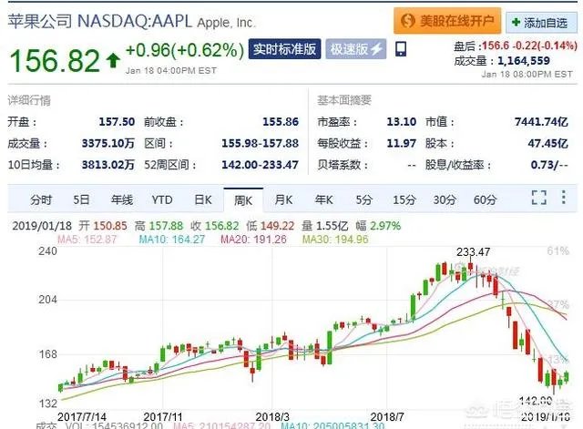Viewport: 583px width, 429px height.
Task: Select the 60分 chart tab
Action: coord(485,200)
